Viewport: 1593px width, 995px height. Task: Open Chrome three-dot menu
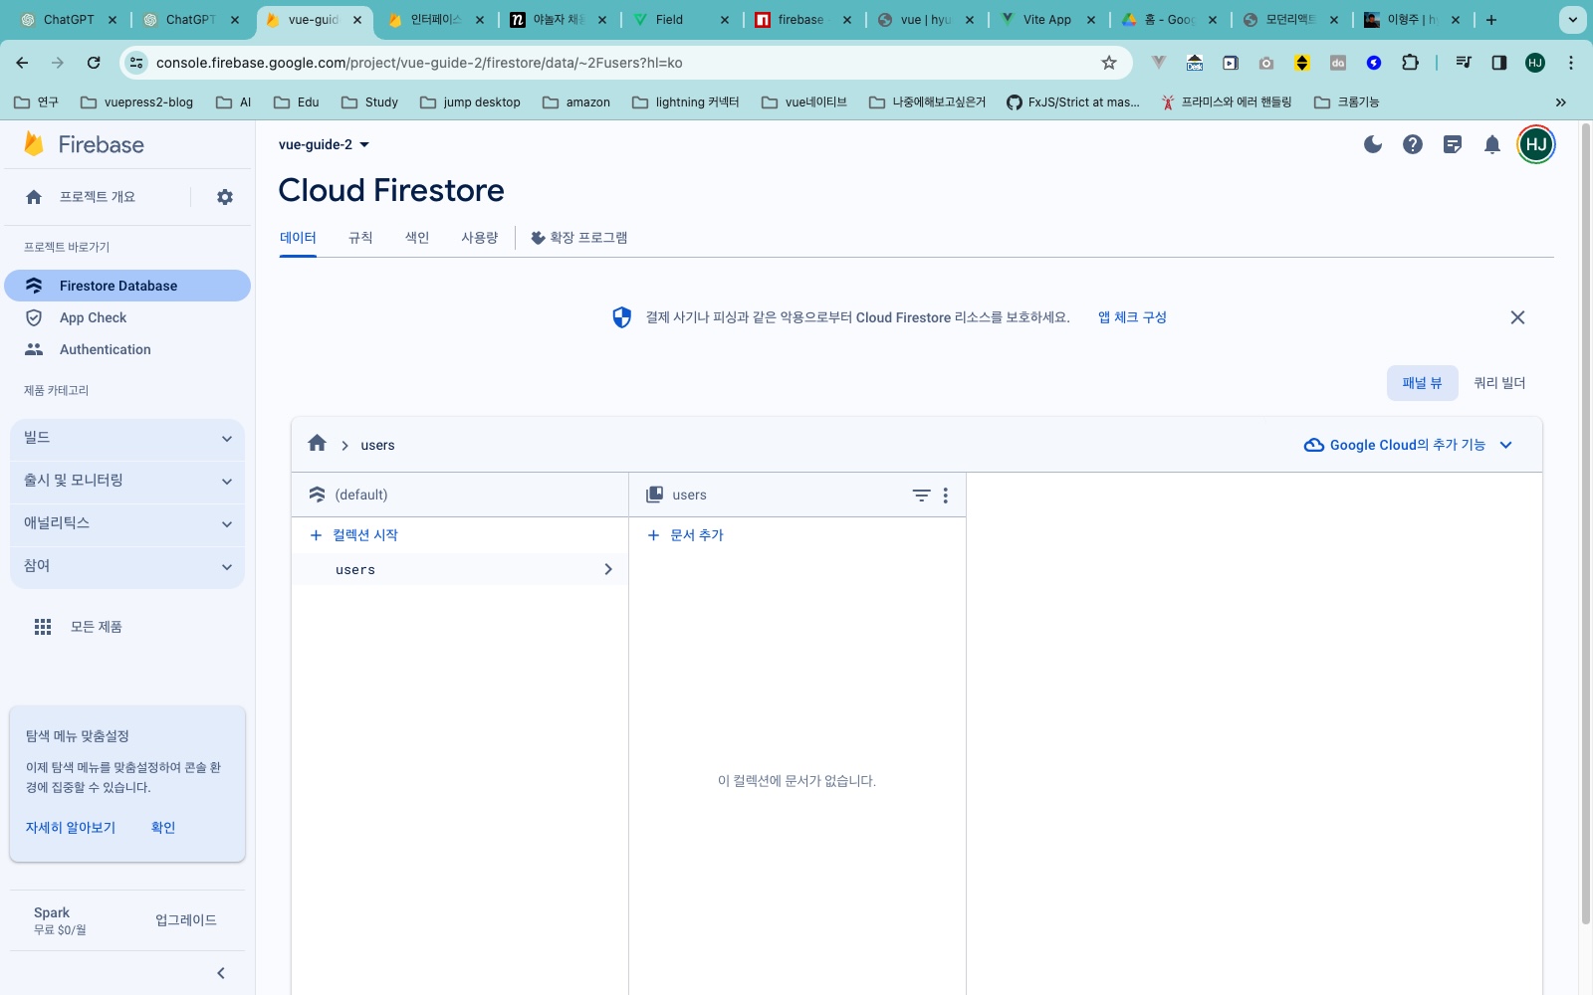[x=1571, y=63]
